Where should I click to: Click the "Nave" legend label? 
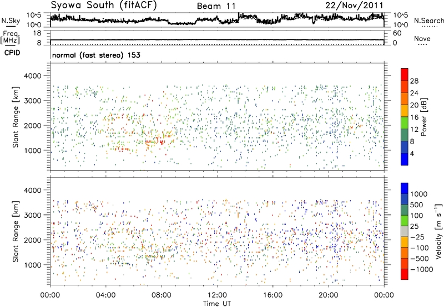coord(422,38)
